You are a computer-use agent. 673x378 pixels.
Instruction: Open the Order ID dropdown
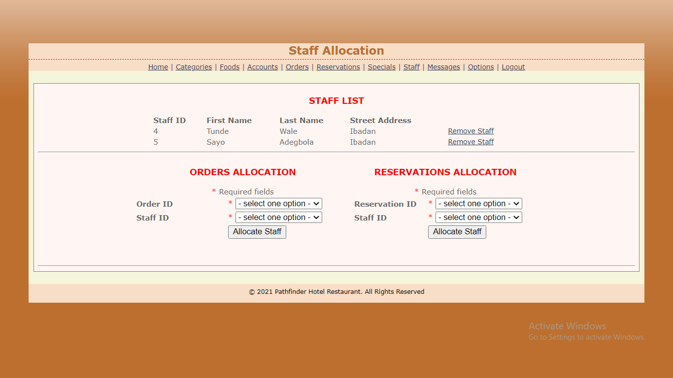[x=278, y=203]
